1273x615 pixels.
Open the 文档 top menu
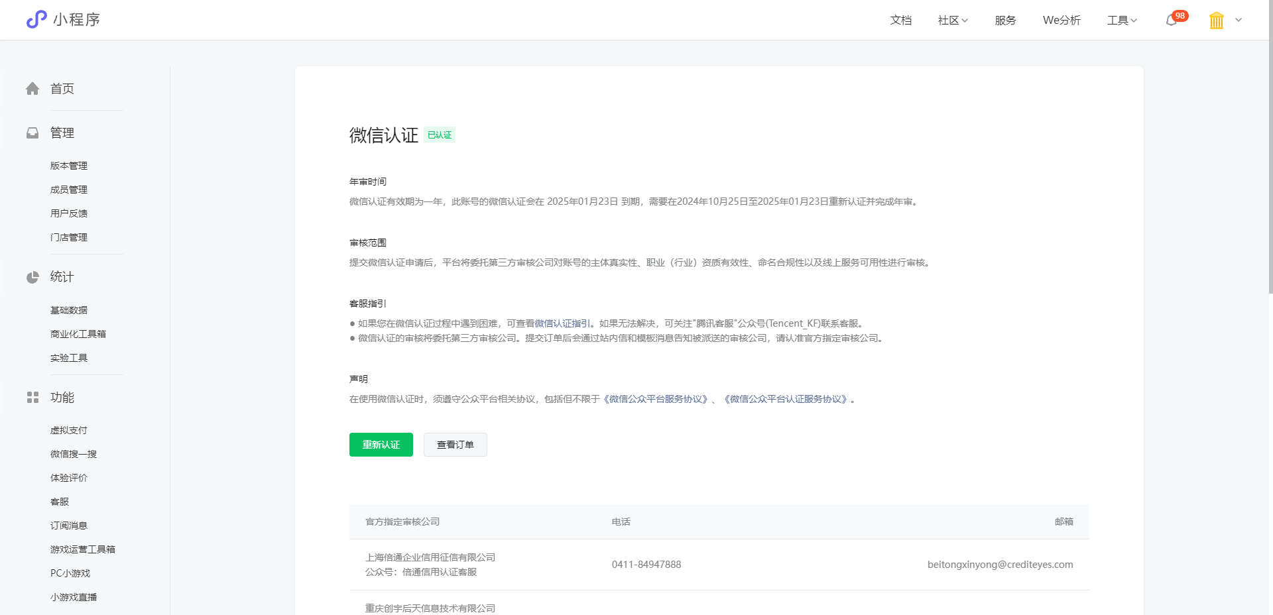point(901,21)
